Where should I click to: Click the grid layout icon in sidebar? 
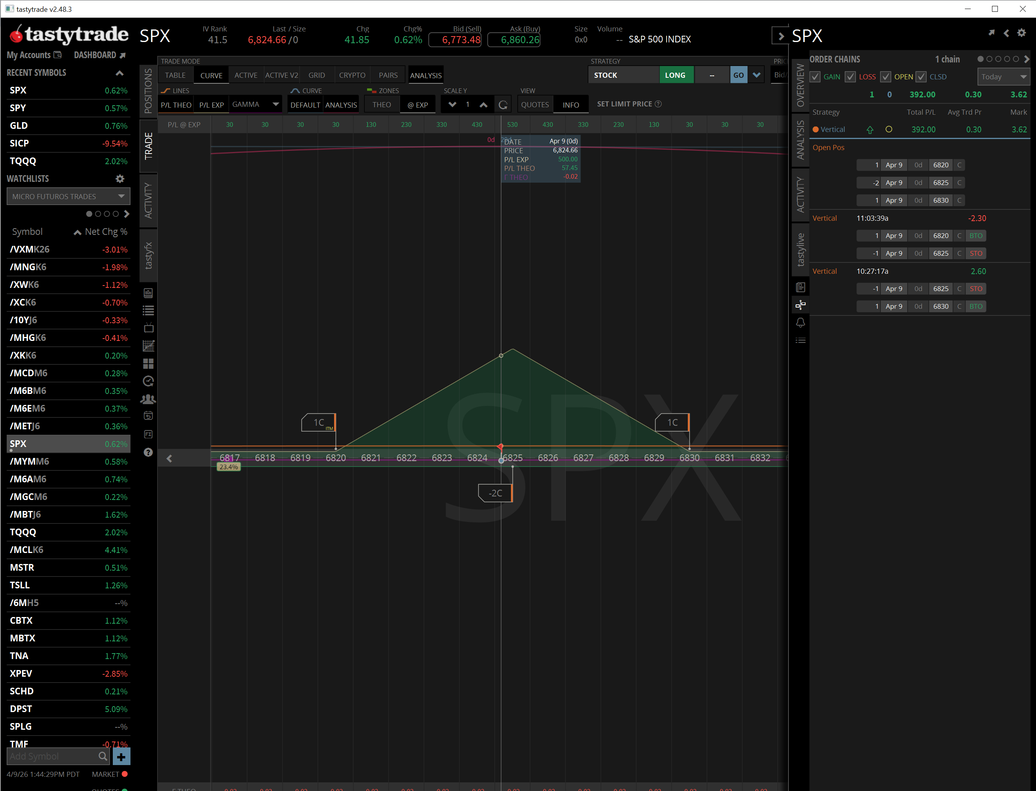(x=148, y=364)
